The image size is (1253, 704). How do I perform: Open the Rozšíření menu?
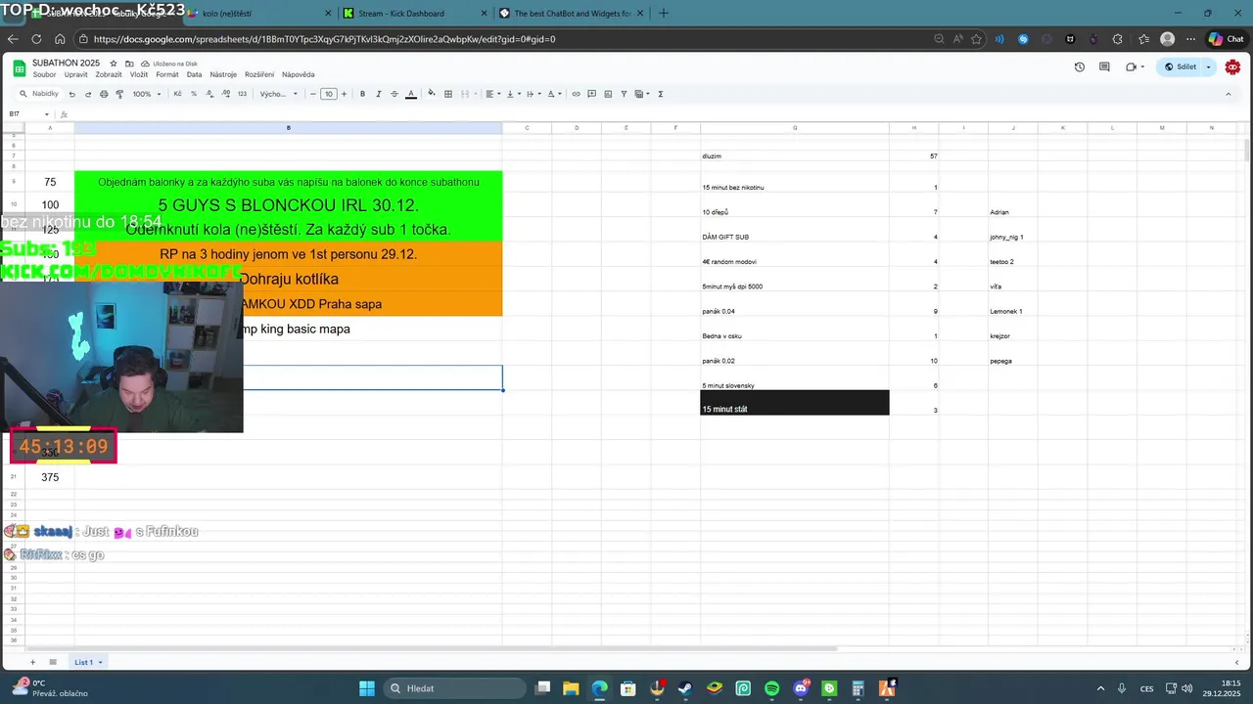tap(259, 74)
